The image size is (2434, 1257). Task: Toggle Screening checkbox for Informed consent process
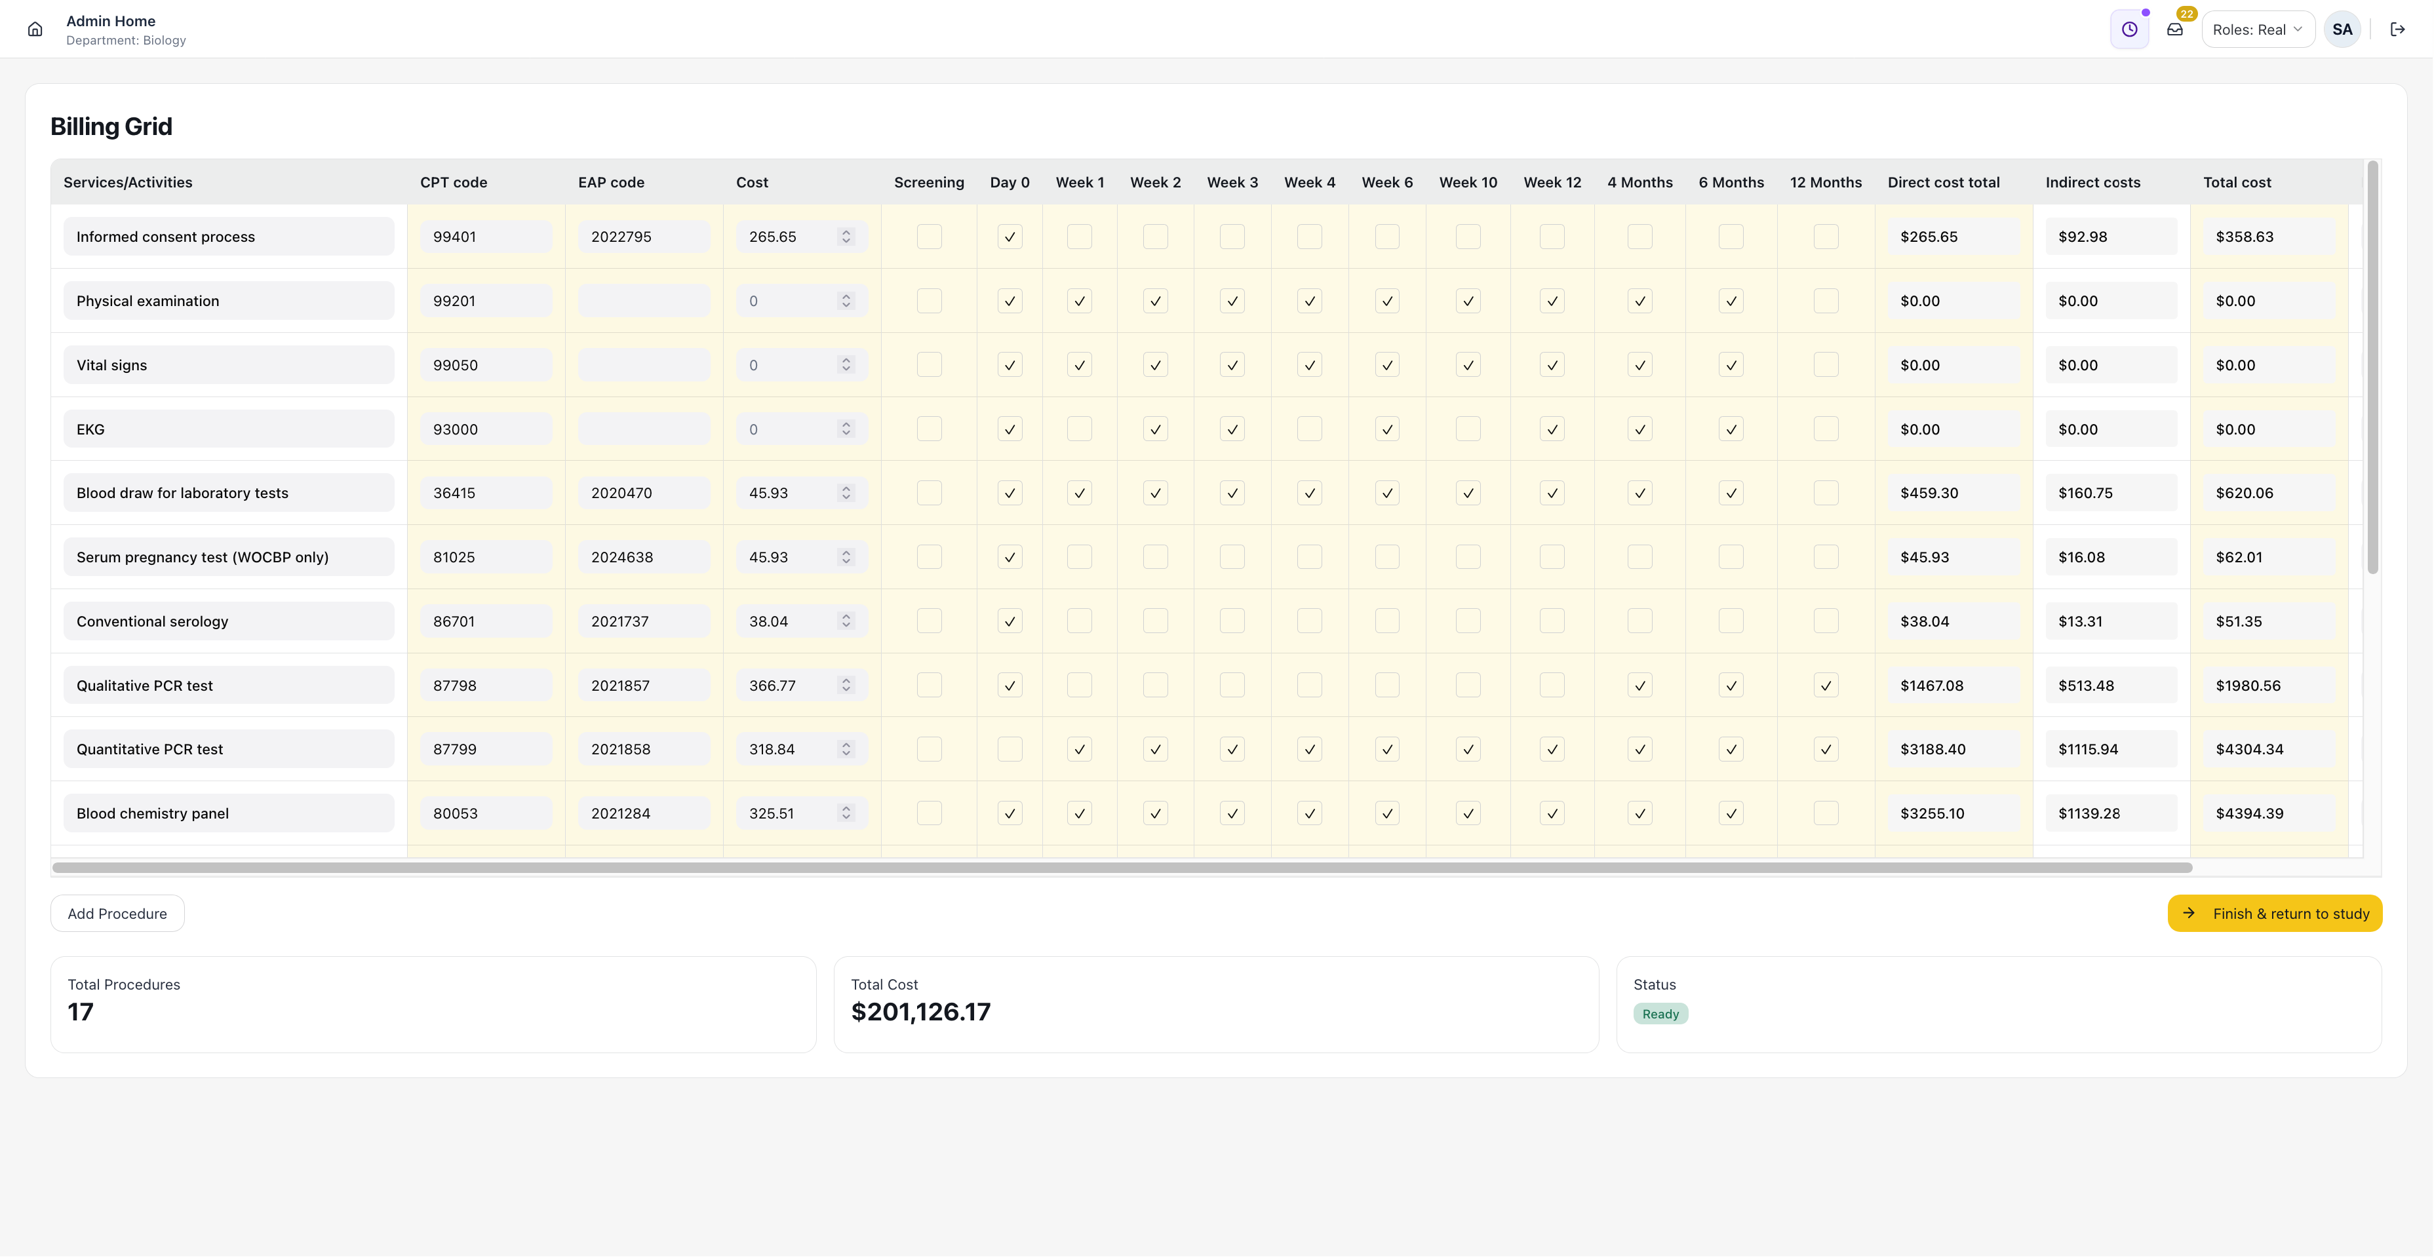tap(929, 237)
